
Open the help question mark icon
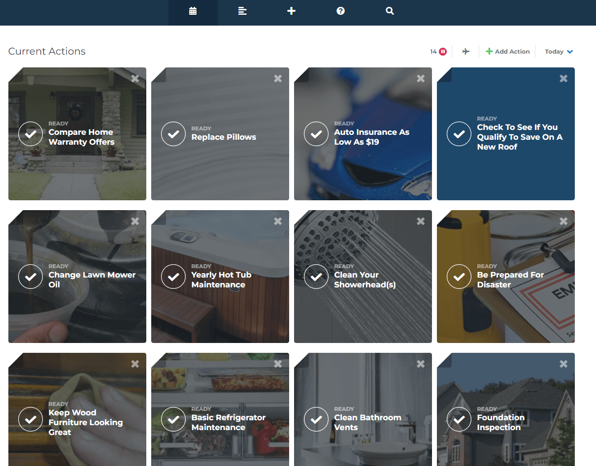(x=340, y=11)
